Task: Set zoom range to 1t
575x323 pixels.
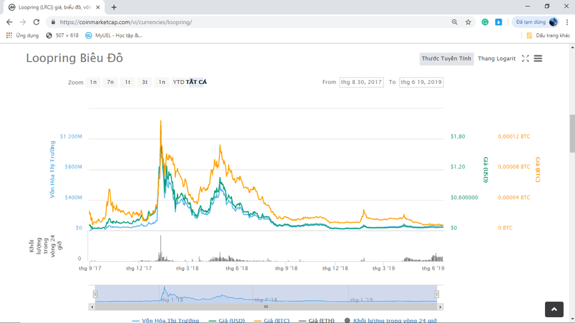Action: pyautogui.click(x=127, y=82)
